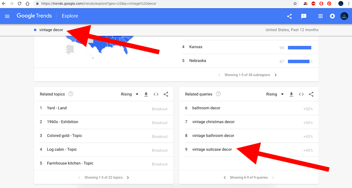
Task: Download Related topics data as CSV
Action: tap(146, 94)
